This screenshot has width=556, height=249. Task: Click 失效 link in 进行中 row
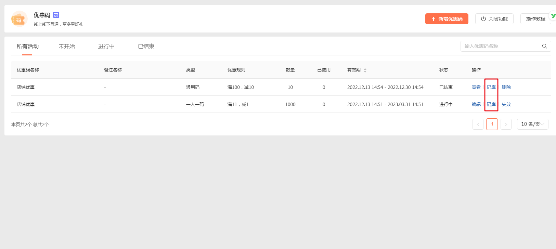coord(506,104)
